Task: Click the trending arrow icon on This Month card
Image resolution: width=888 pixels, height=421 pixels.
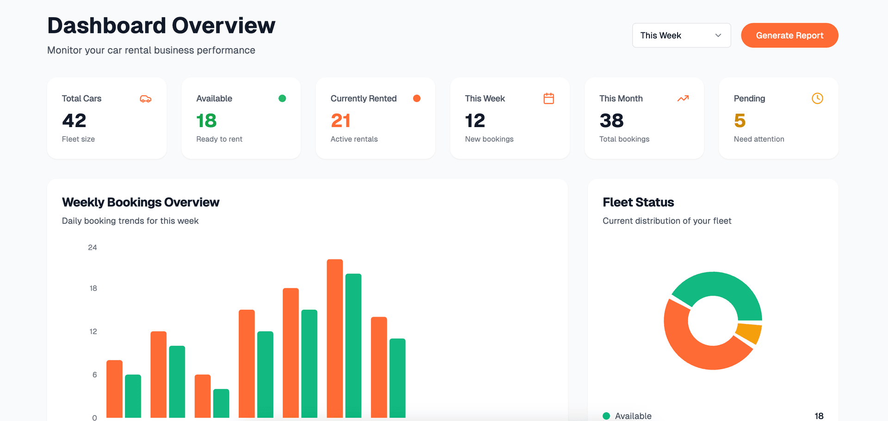Action: tap(683, 98)
